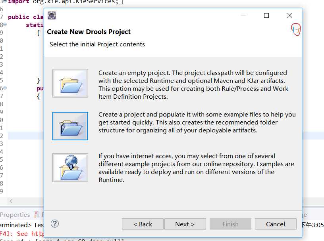Viewport: 324px width, 241px height.
Task: Click the 'public cla' code line in editor
Action: pos(26,17)
